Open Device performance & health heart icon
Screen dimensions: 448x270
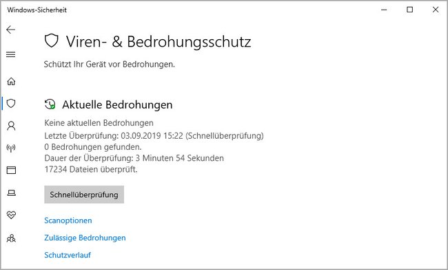(11, 215)
